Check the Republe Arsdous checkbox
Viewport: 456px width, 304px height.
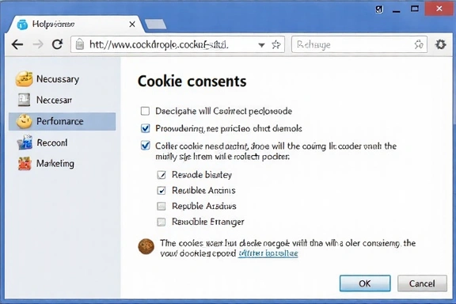tap(161, 207)
